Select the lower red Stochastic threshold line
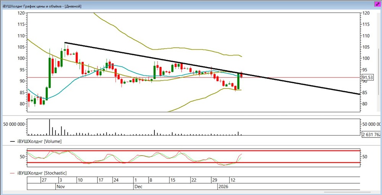382x195 pixels. pyautogui.click(x=194, y=163)
